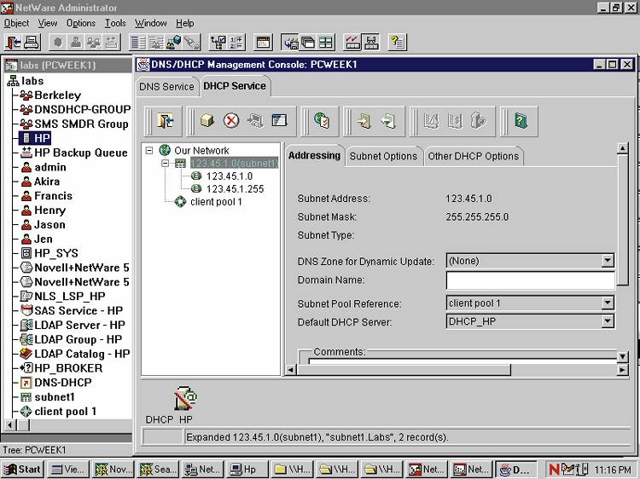This screenshot has height=479, width=640.
Task: Click the view audit trail log icon
Action: click(x=455, y=121)
